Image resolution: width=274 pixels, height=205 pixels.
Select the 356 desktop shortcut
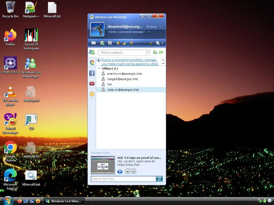(x=31, y=122)
